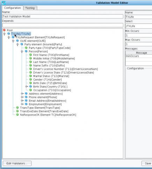152x169 pixels.
Task: Collapse the Person[Person] node
Action: tap(22, 51)
